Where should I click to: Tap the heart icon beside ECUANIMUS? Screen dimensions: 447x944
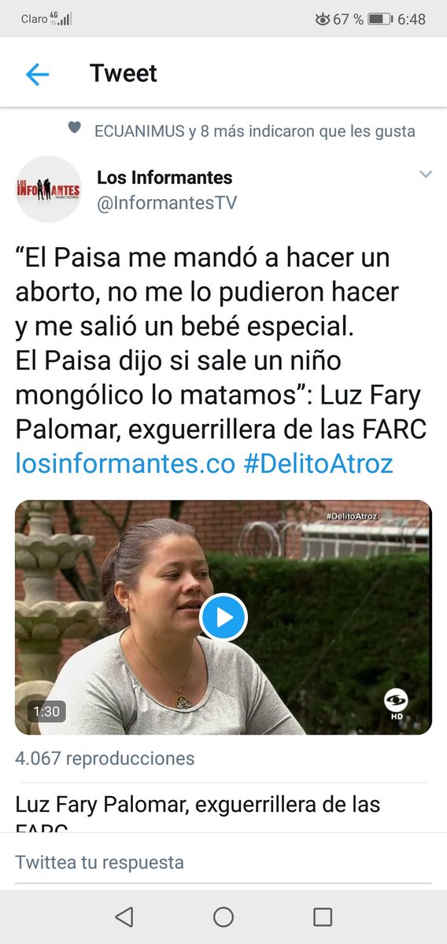(x=74, y=127)
